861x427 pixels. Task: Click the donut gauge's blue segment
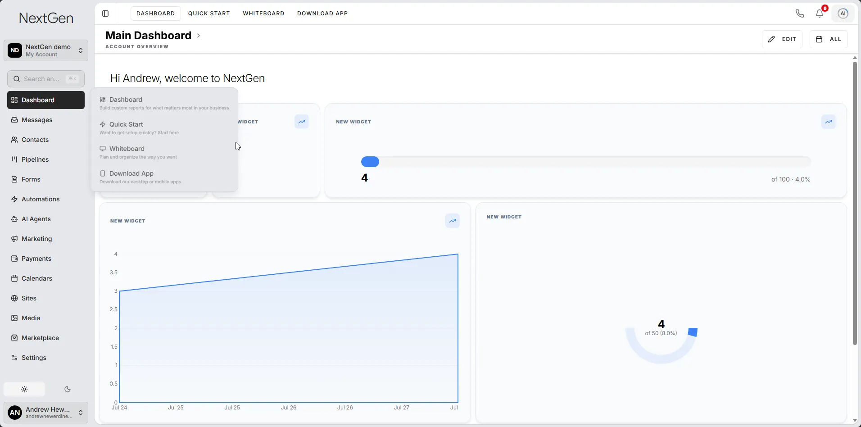(693, 332)
